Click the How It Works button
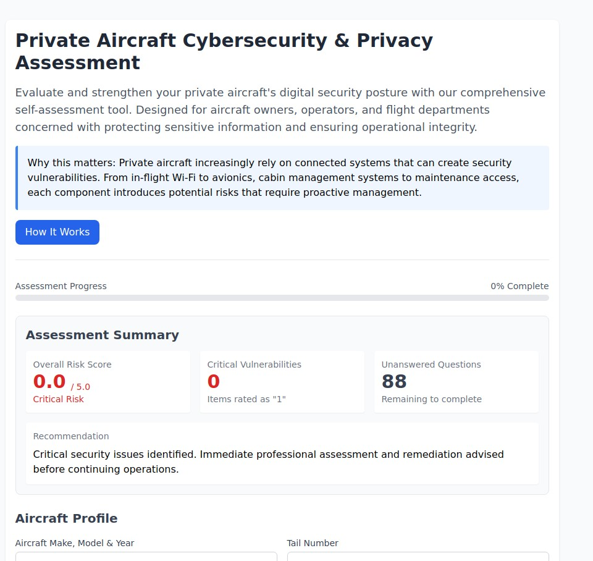The height and width of the screenshot is (561, 593). tap(57, 232)
